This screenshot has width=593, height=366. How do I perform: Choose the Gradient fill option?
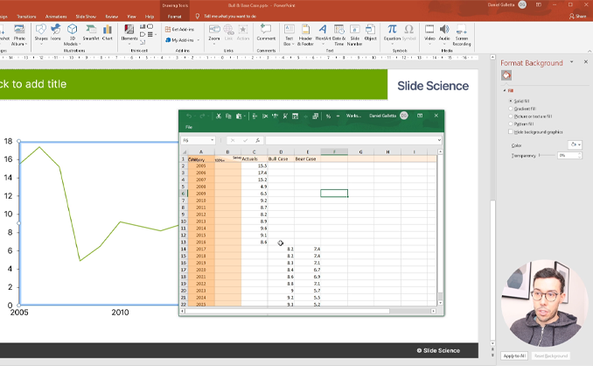pos(511,109)
